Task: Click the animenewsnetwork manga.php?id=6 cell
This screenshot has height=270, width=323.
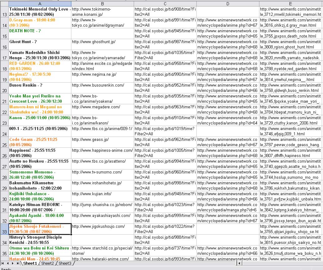Action: pyautogui.click(x=228, y=207)
